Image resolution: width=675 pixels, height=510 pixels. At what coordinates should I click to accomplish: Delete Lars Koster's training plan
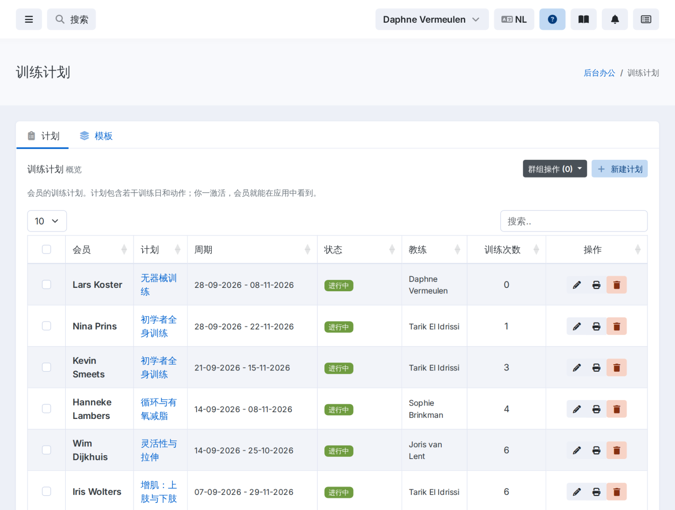click(616, 285)
